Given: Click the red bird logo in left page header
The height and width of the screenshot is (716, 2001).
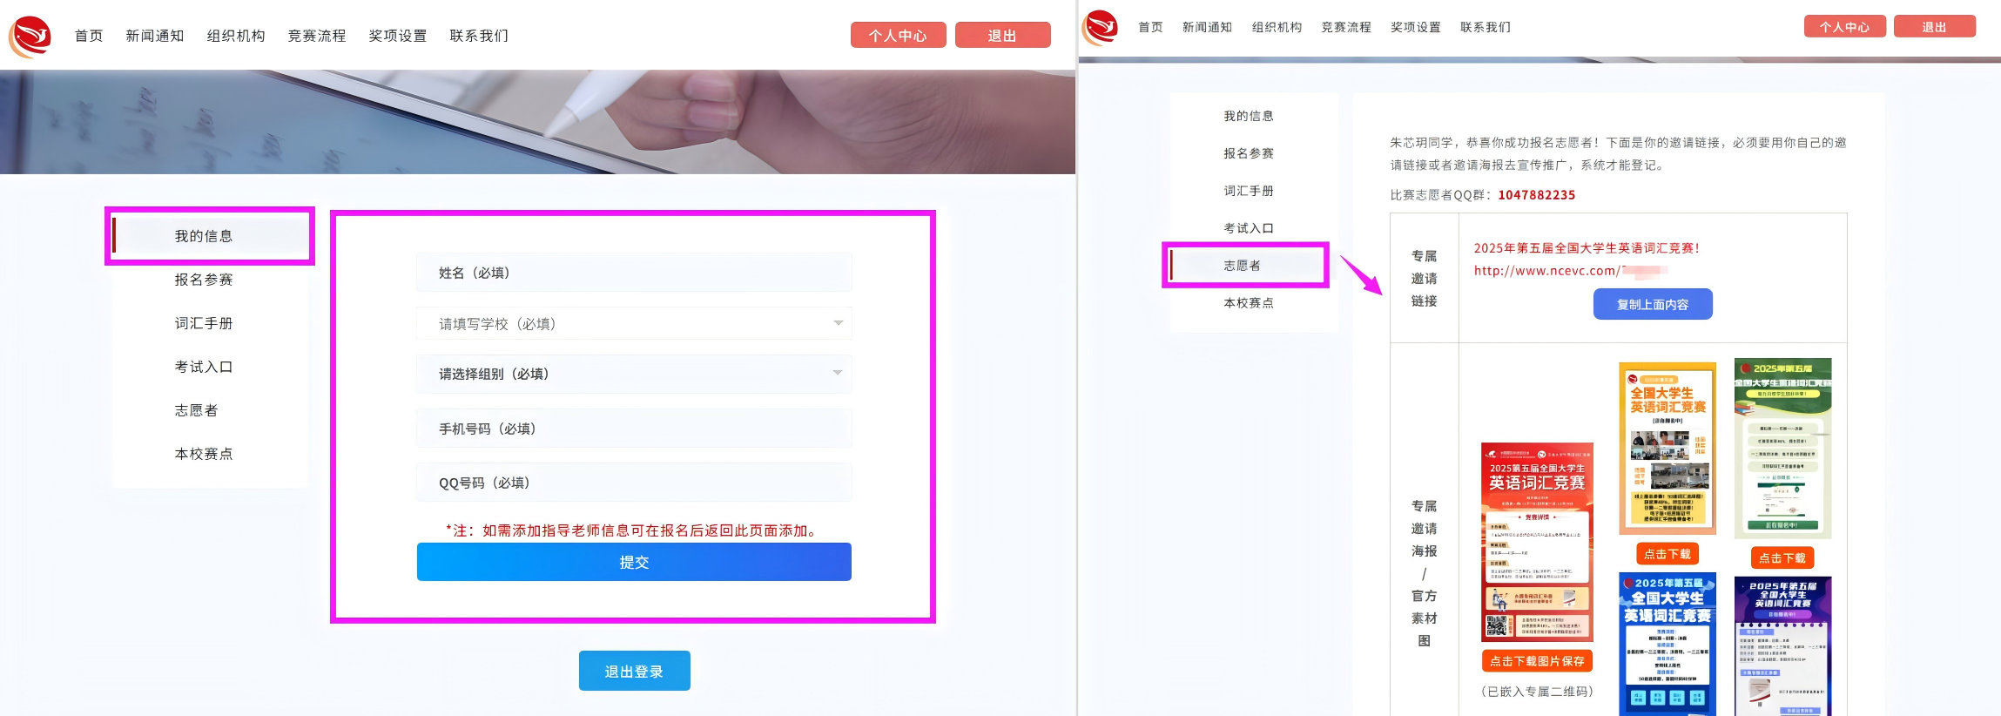Looking at the screenshot, I should pos(30,36).
